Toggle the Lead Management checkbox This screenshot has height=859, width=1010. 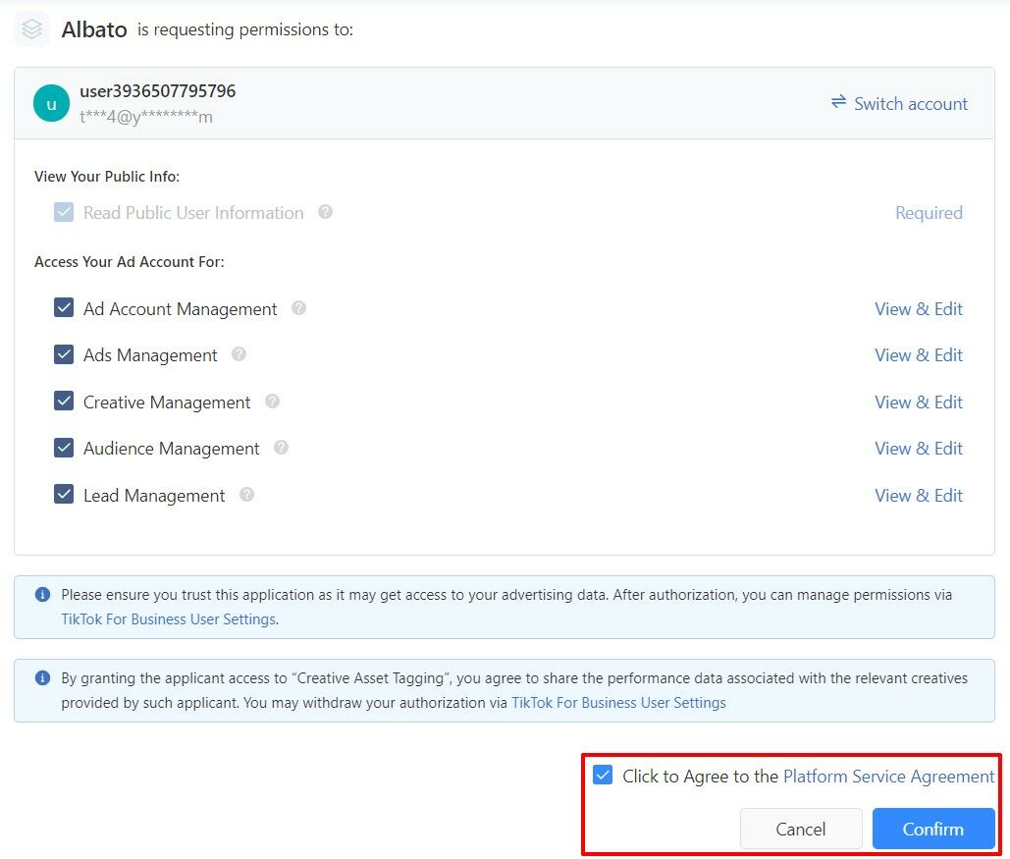[64, 495]
